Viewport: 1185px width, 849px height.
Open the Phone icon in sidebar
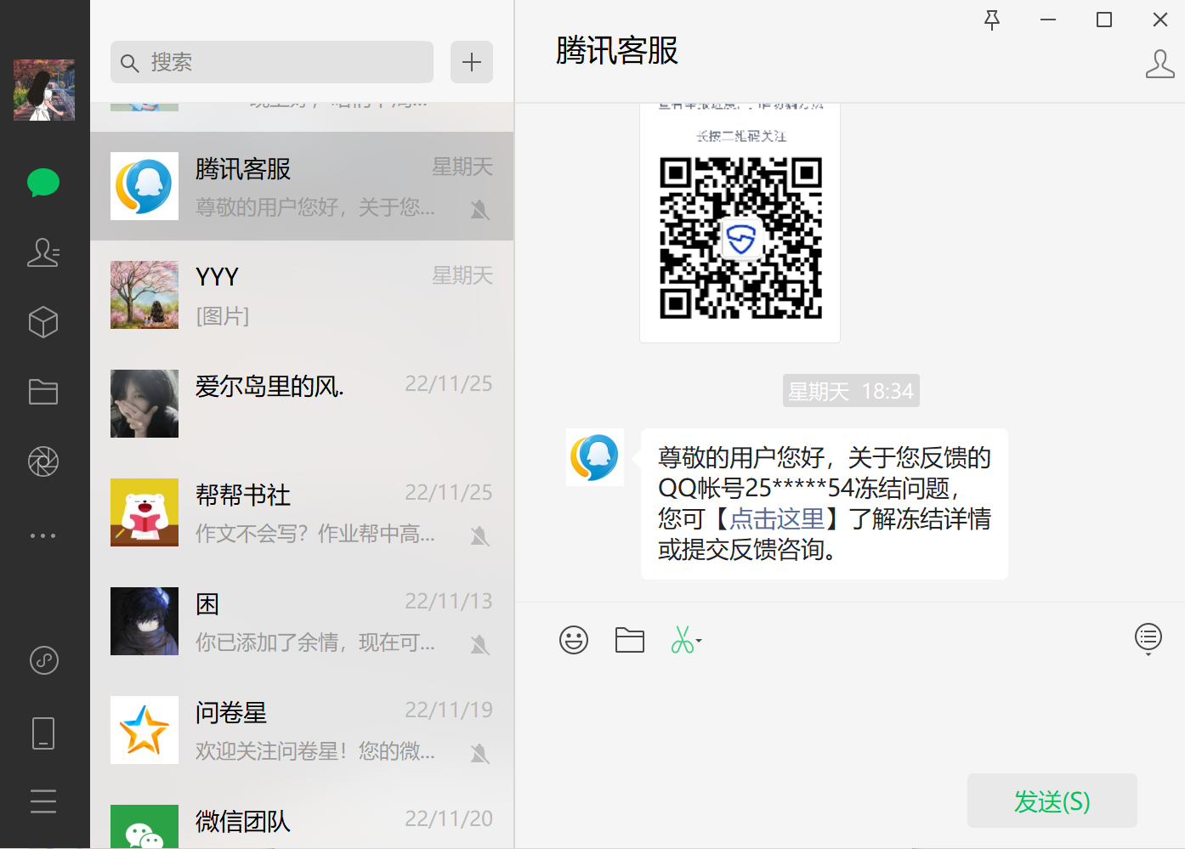tap(43, 733)
